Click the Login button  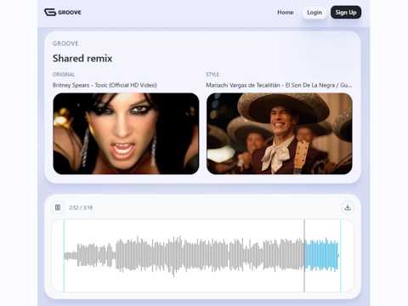[314, 13]
